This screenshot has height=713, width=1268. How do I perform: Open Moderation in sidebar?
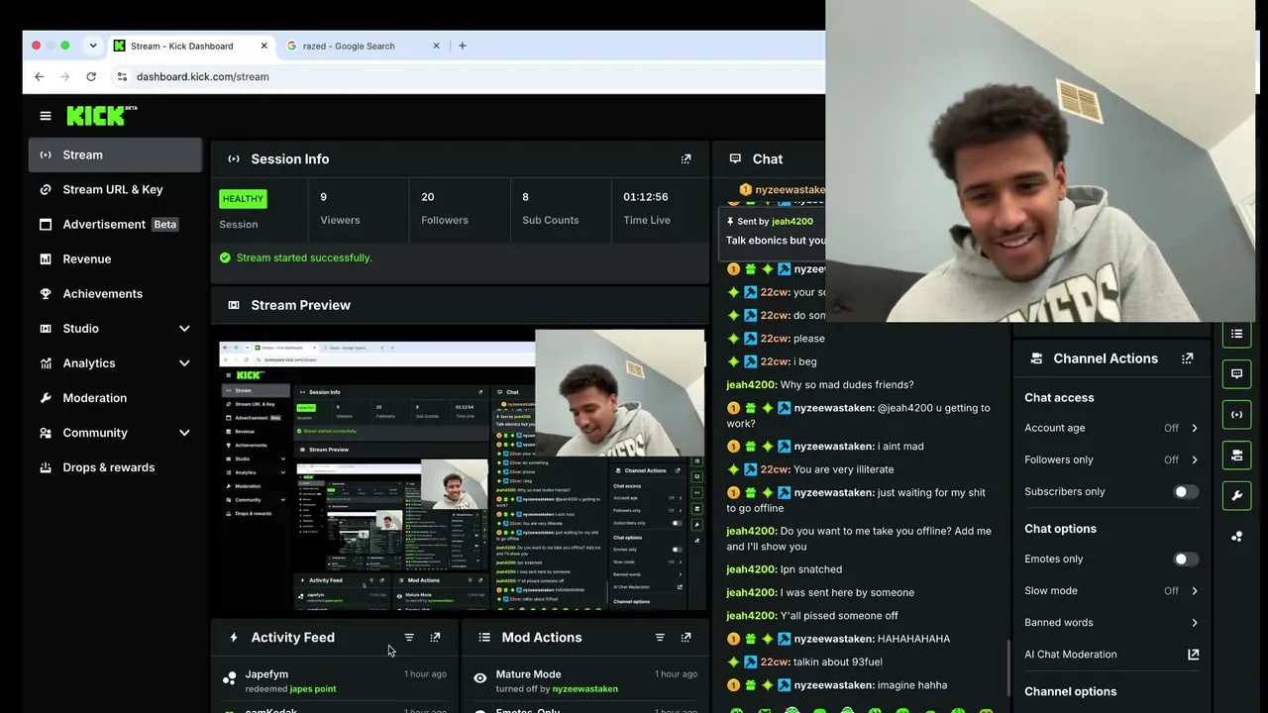click(115, 398)
